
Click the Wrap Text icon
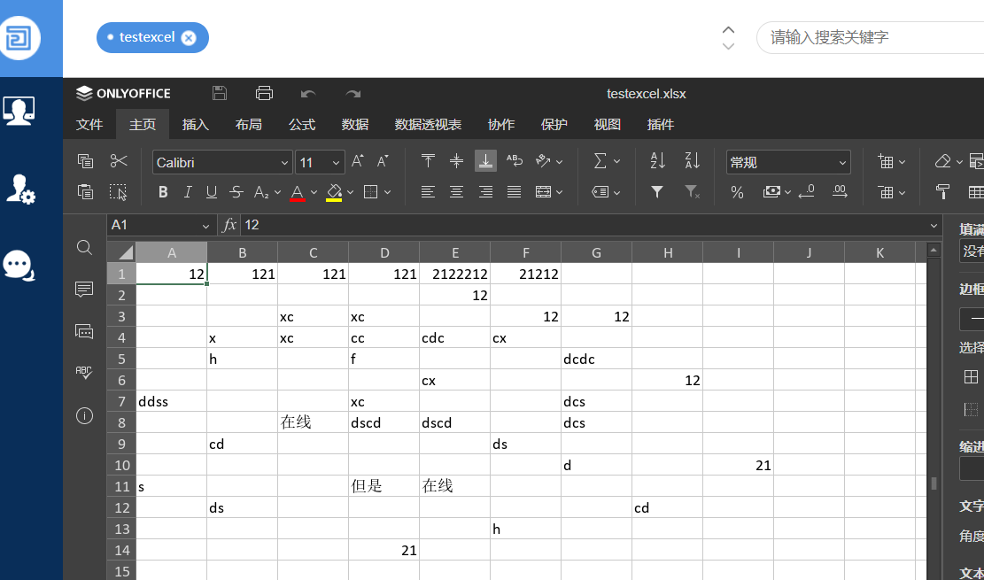coord(515,161)
